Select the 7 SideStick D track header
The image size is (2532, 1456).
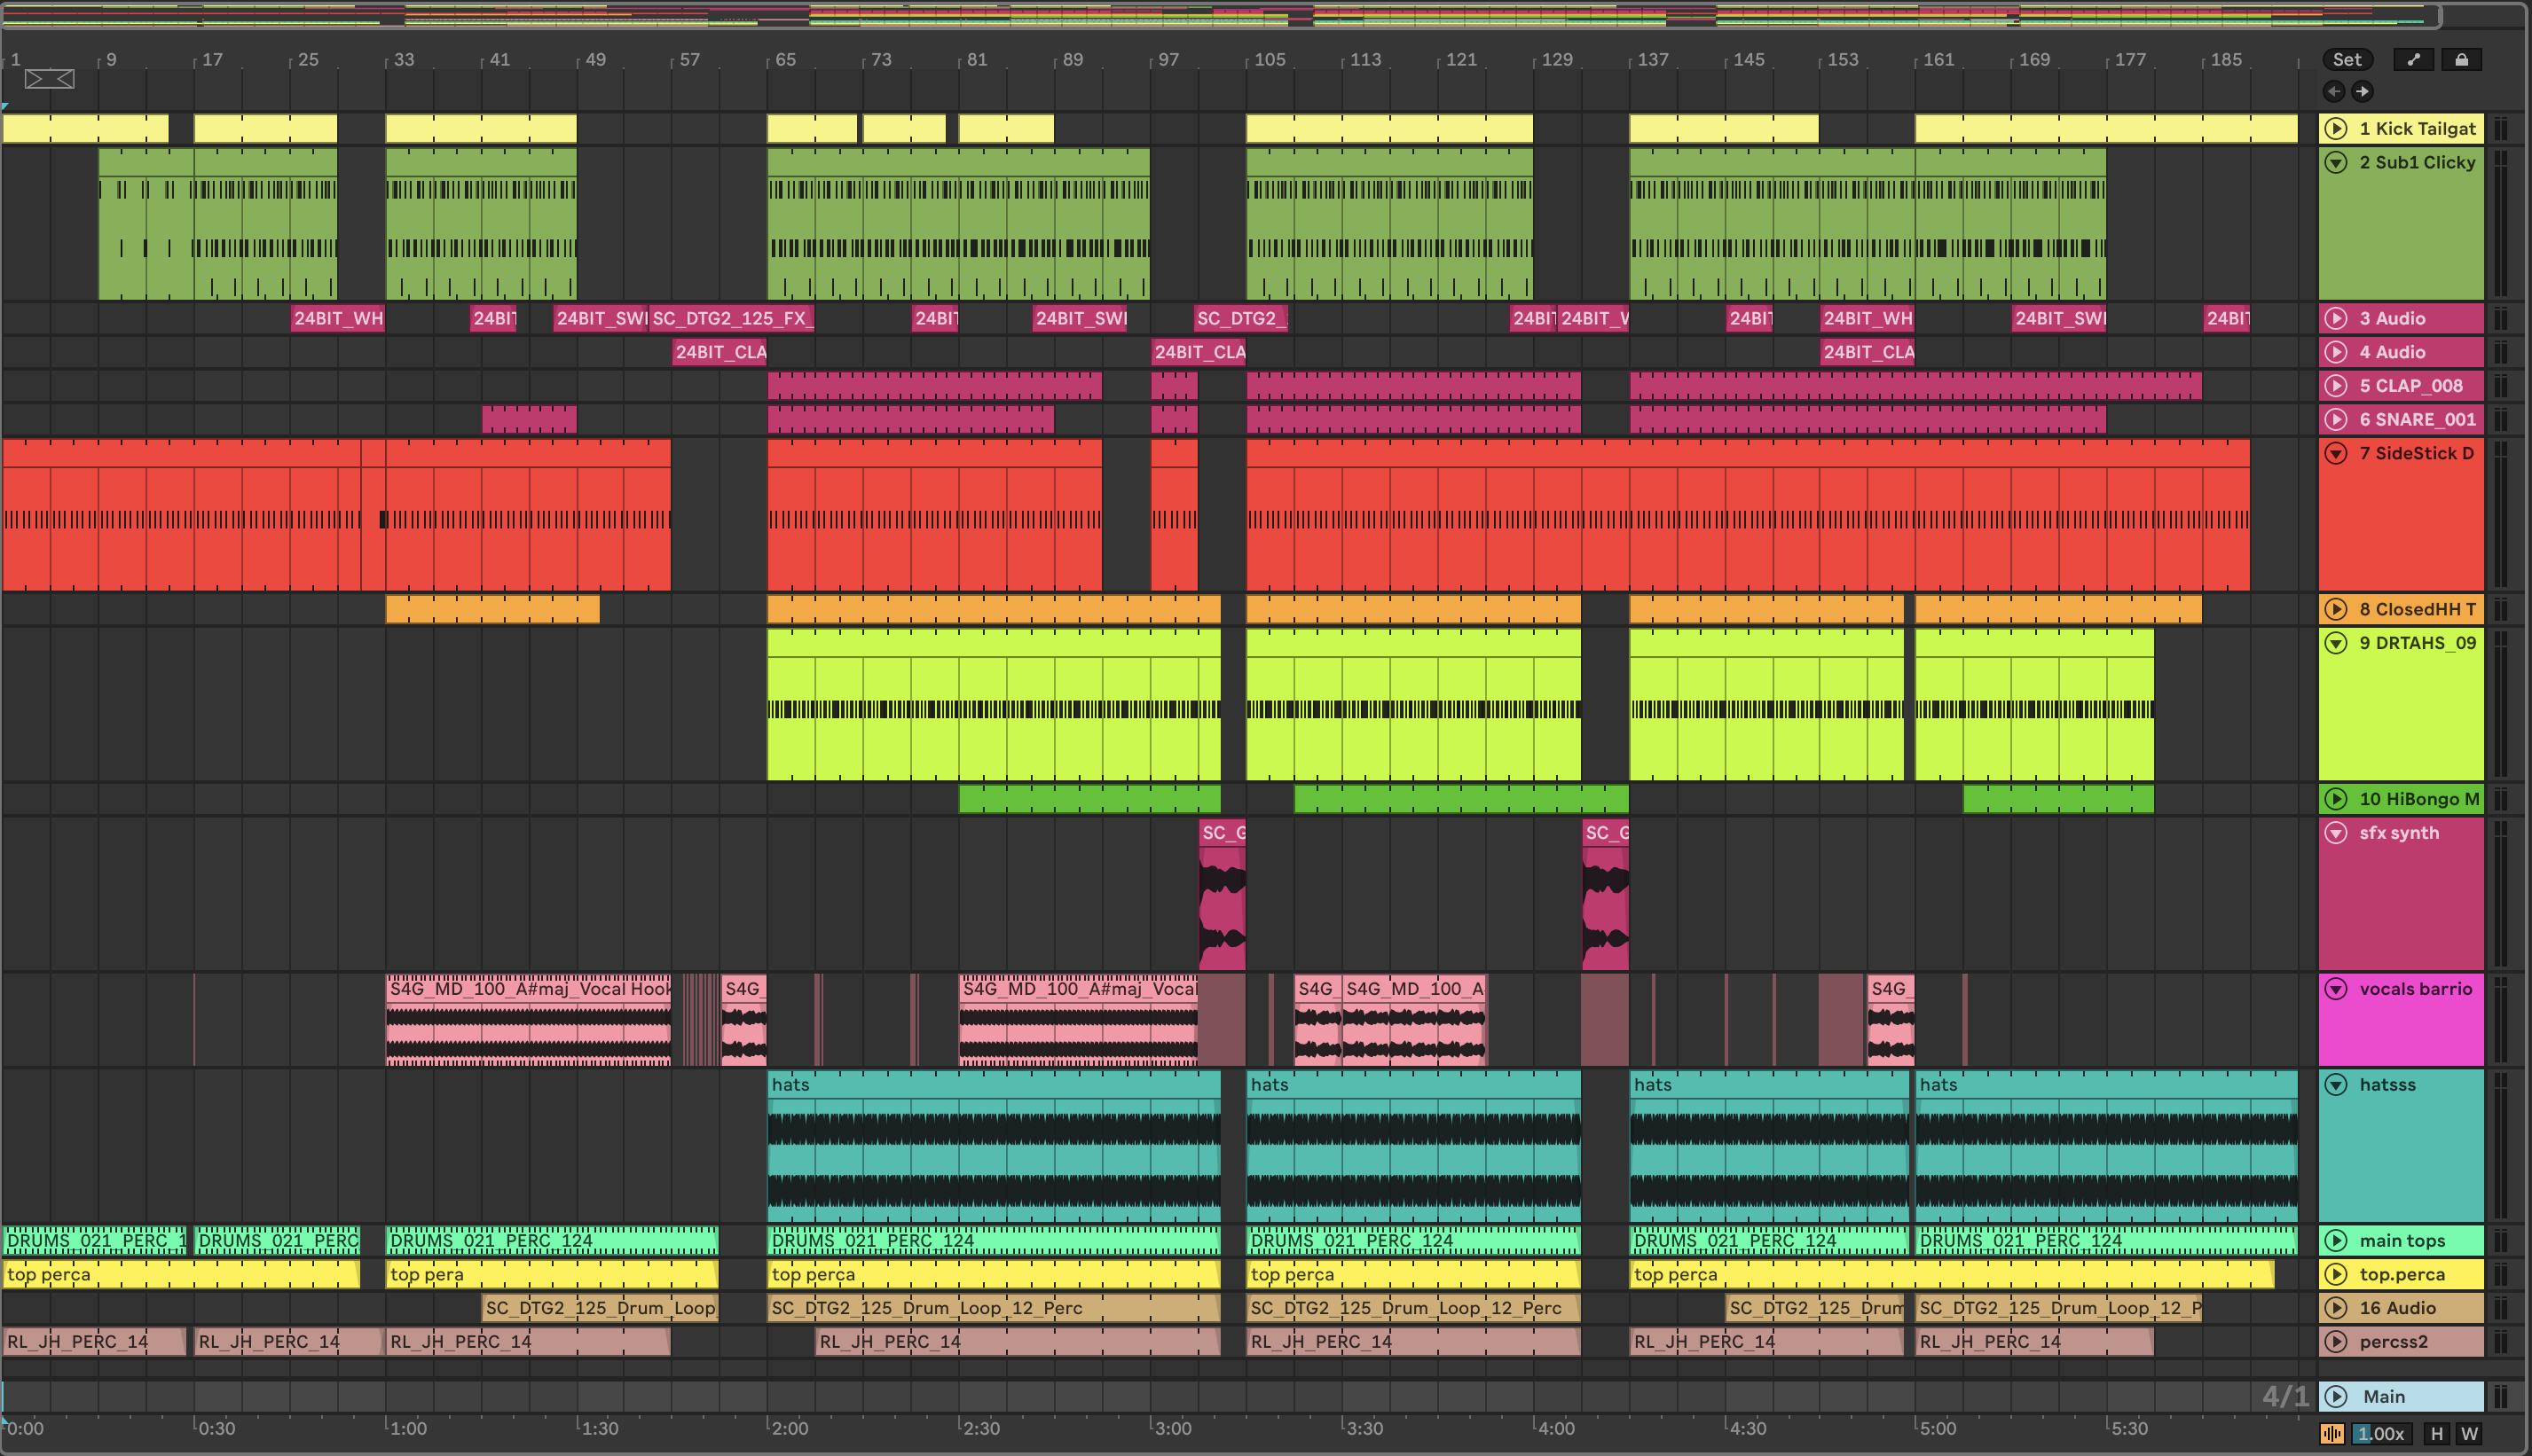click(2416, 453)
